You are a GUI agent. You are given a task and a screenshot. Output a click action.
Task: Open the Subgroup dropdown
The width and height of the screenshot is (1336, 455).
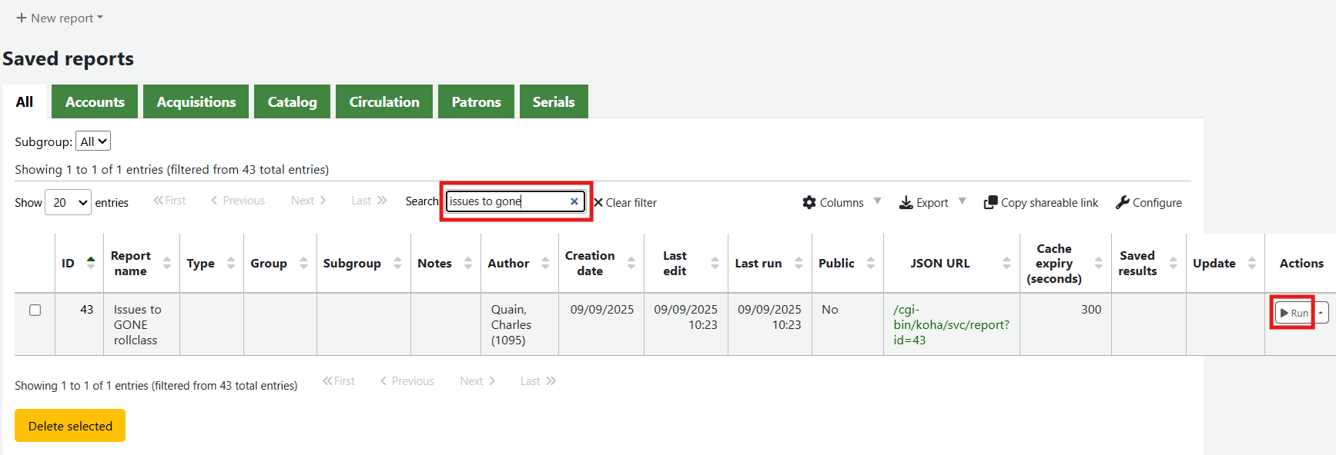pos(93,141)
